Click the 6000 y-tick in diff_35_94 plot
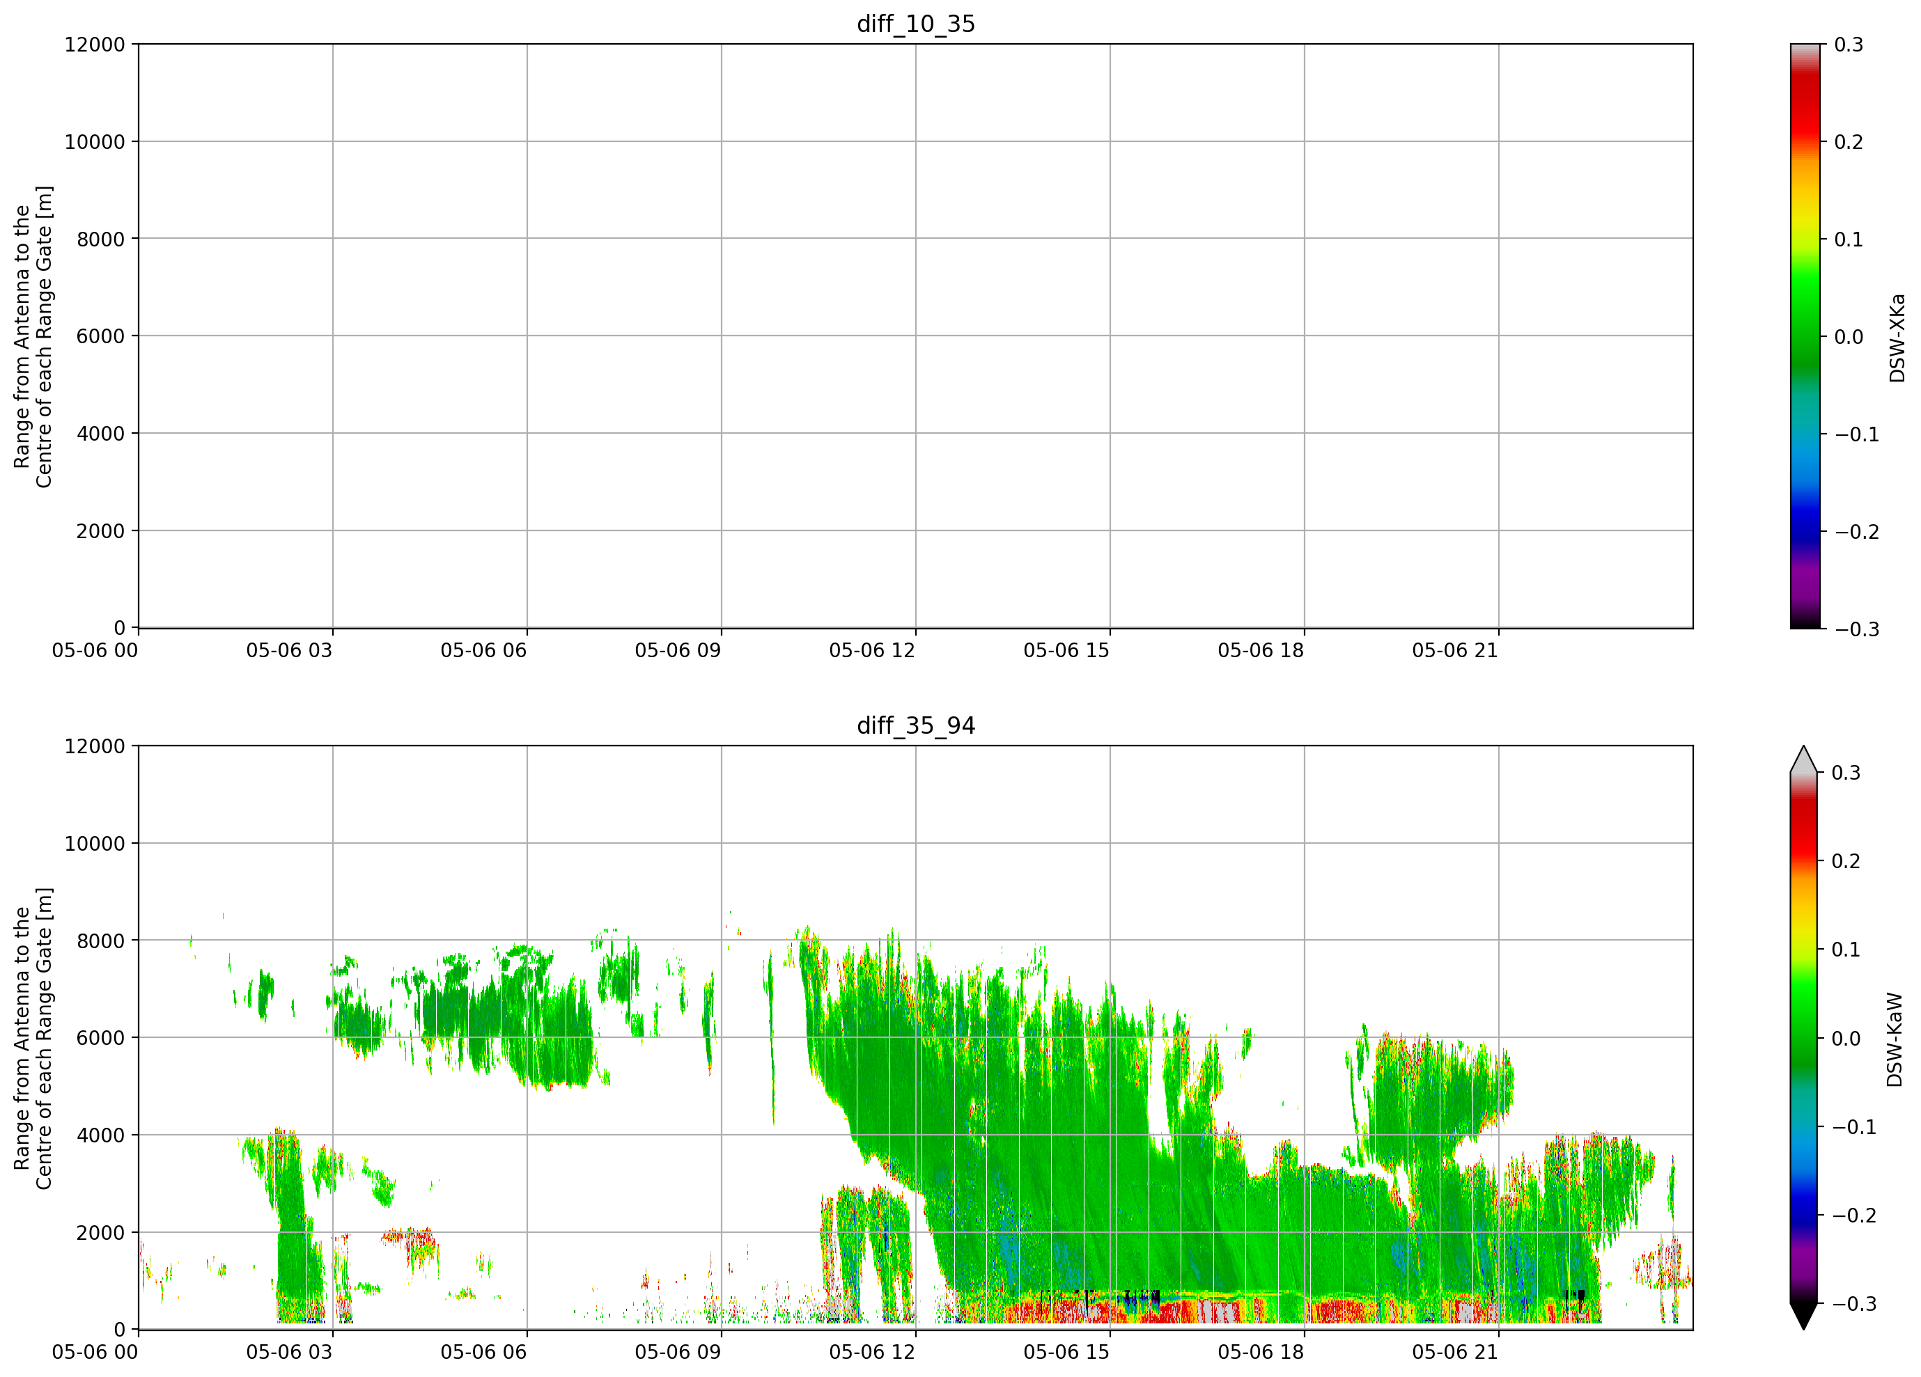The width and height of the screenshot is (1921, 1377). coord(101,1037)
